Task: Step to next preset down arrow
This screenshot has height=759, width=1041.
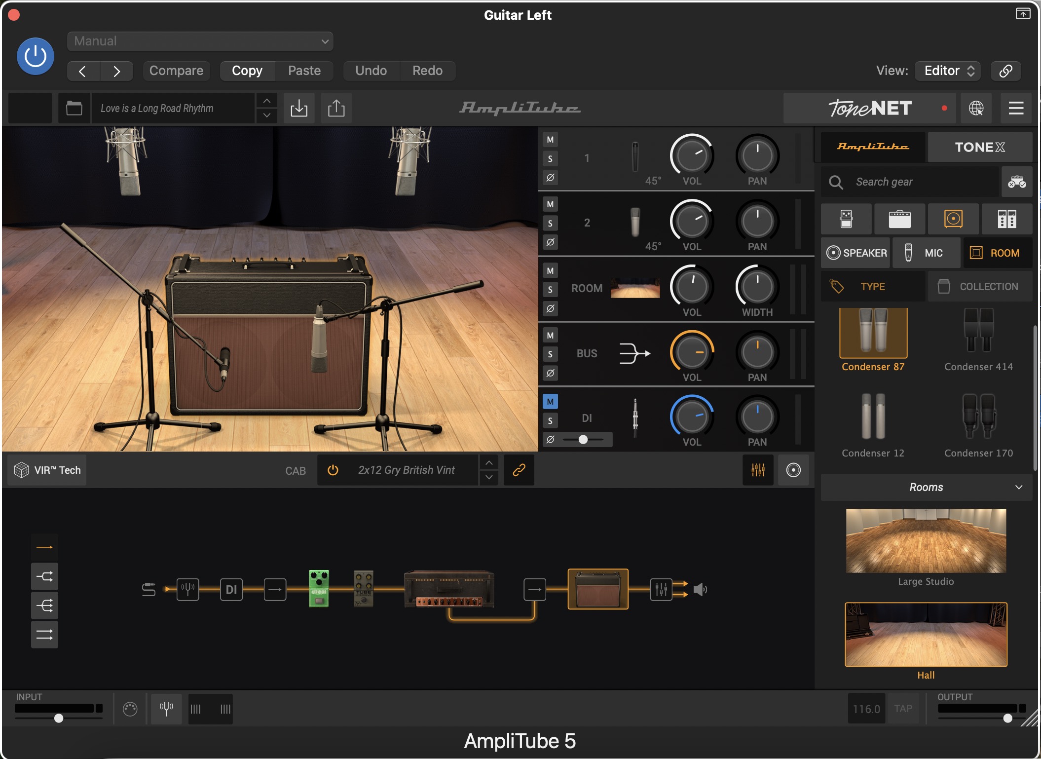Action: pos(266,115)
